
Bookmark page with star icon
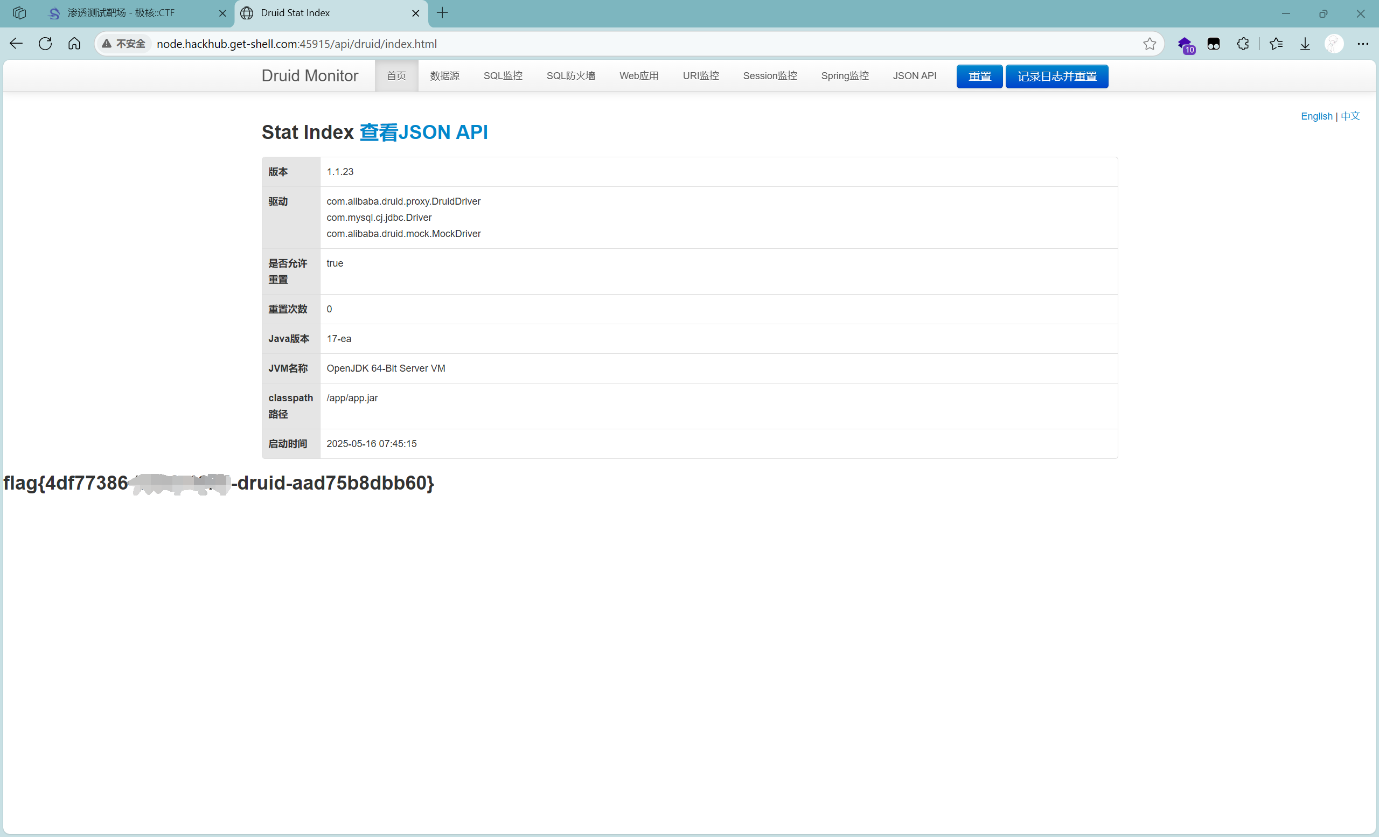1149,44
